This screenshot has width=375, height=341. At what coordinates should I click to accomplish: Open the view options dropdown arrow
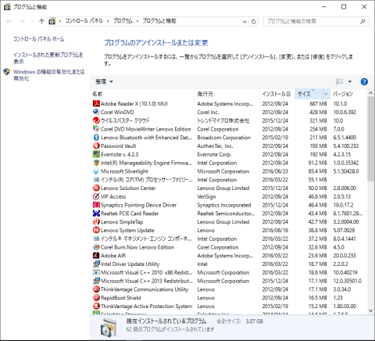350,81
